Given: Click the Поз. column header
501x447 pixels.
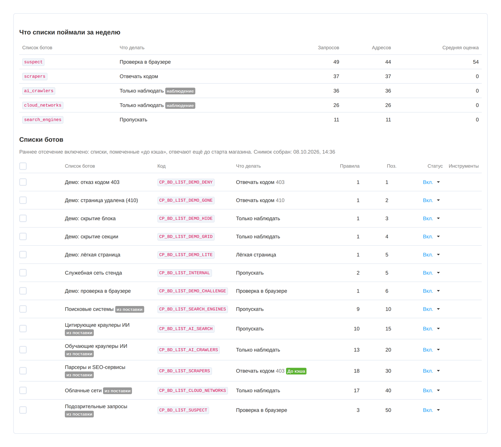Looking at the screenshot, I should (391, 166).
